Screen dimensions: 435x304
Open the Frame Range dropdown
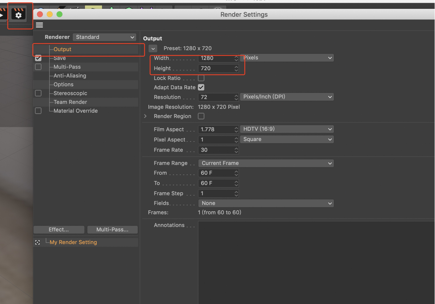click(266, 163)
